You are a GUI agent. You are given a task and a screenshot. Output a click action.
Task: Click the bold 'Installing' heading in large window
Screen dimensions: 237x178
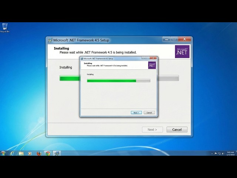tap(61, 48)
